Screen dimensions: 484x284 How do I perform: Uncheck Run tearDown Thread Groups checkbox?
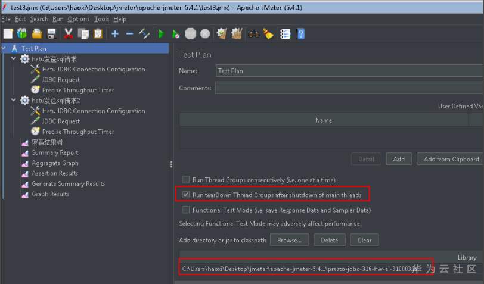pos(185,195)
